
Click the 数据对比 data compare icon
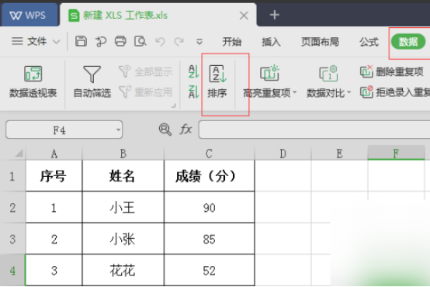click(328, 73)
